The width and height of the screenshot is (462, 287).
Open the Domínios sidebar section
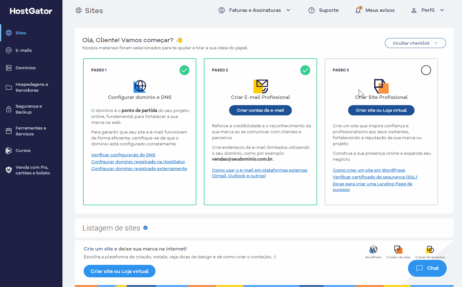pos(31,68)
